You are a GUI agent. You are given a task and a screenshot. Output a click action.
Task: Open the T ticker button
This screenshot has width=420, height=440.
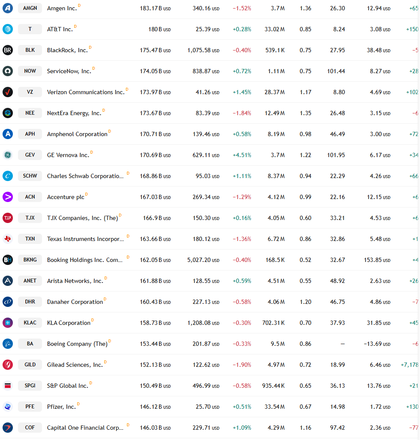click(30, 29)
